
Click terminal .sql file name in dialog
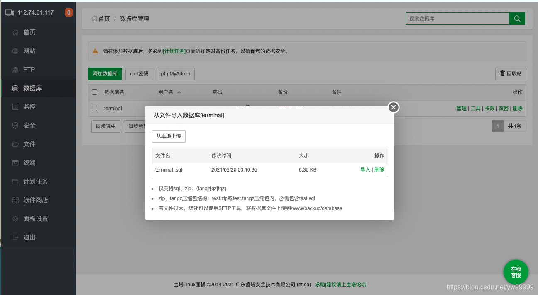169,170
